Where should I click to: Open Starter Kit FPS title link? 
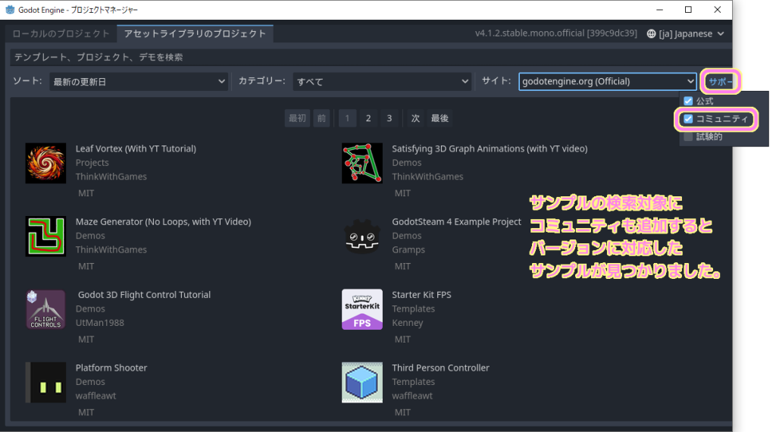click(x=421, y=294)
